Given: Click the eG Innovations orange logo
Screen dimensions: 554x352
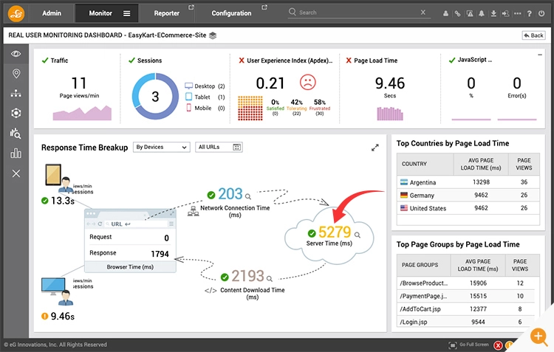Looking at the screenshot, I should pos(16,13).
